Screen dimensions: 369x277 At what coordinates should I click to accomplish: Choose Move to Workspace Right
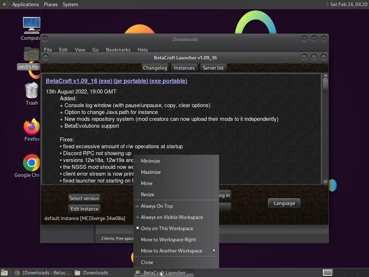176,239
